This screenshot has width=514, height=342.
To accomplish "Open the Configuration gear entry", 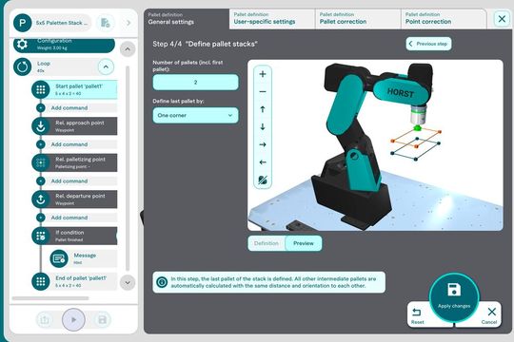I will click(x=64, y=45).
